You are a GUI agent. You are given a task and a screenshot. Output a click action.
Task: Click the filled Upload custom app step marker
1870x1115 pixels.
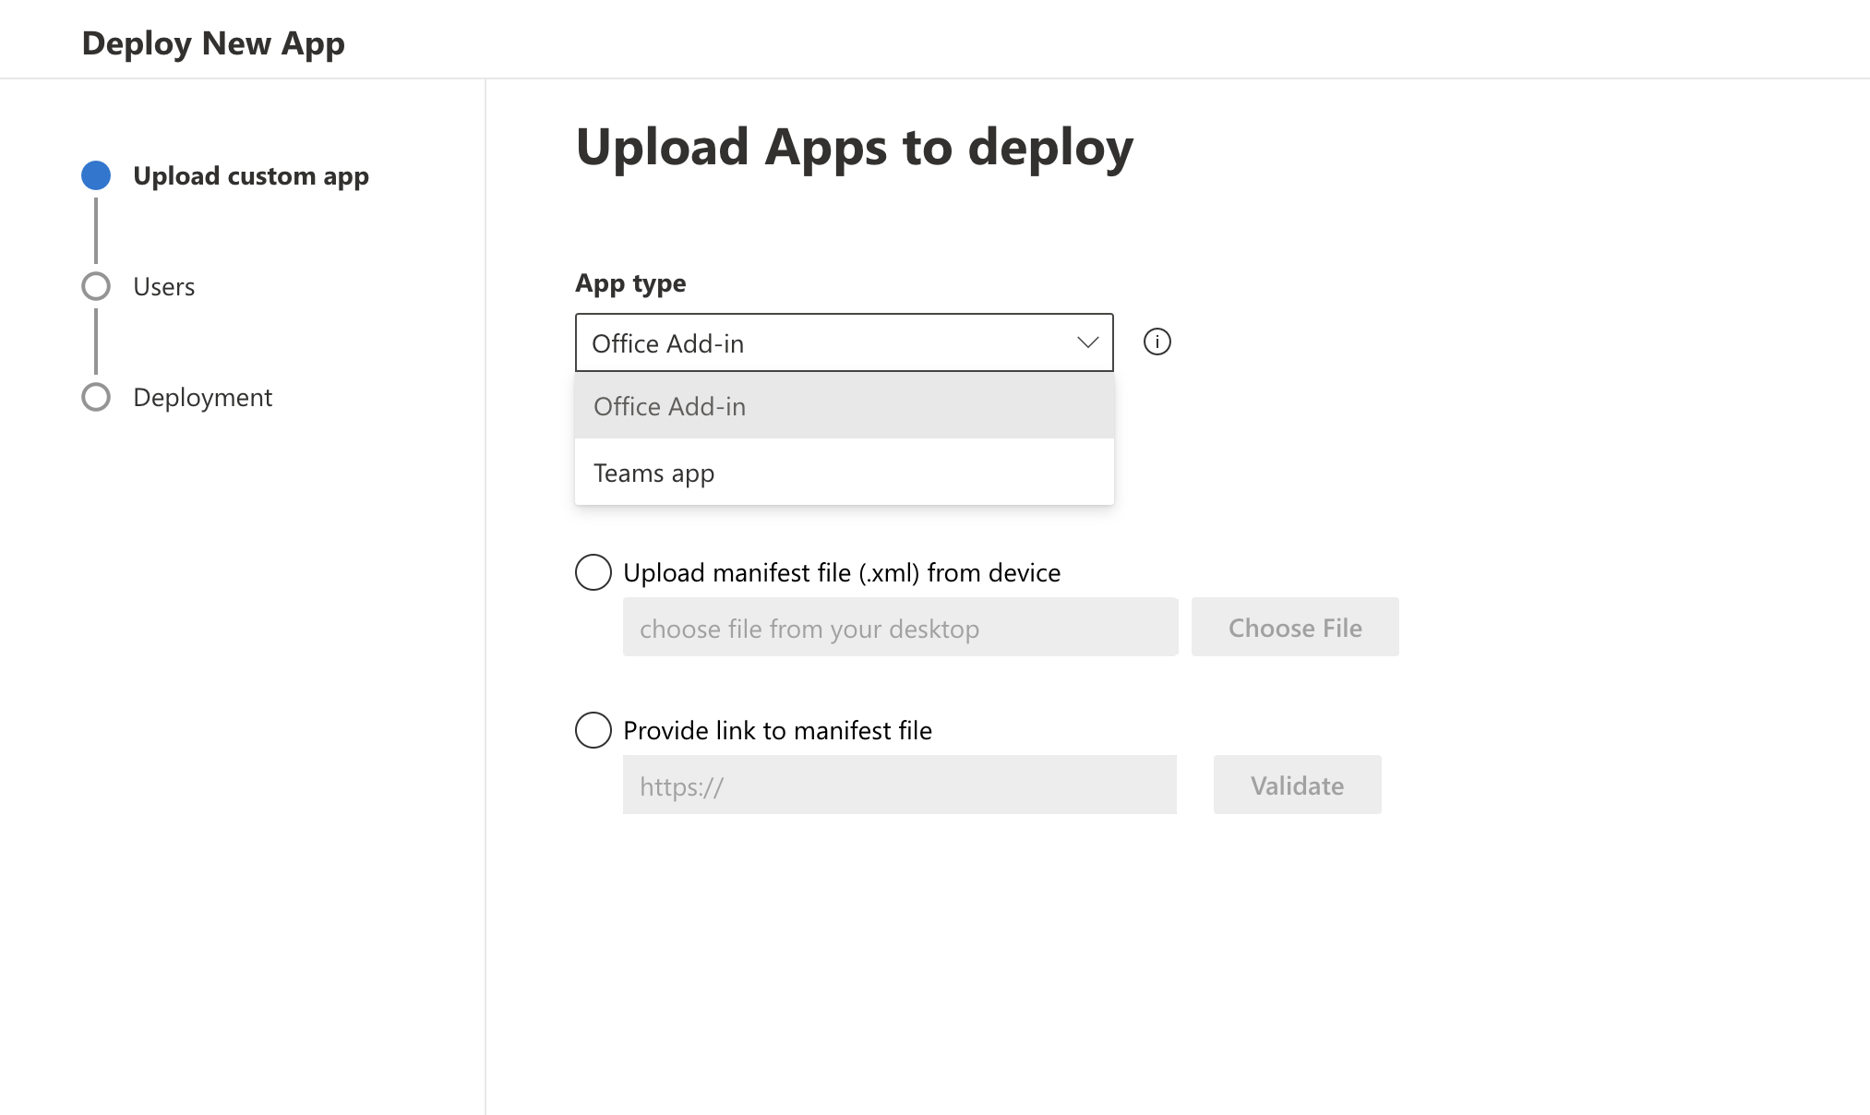(x=96, y=175)
